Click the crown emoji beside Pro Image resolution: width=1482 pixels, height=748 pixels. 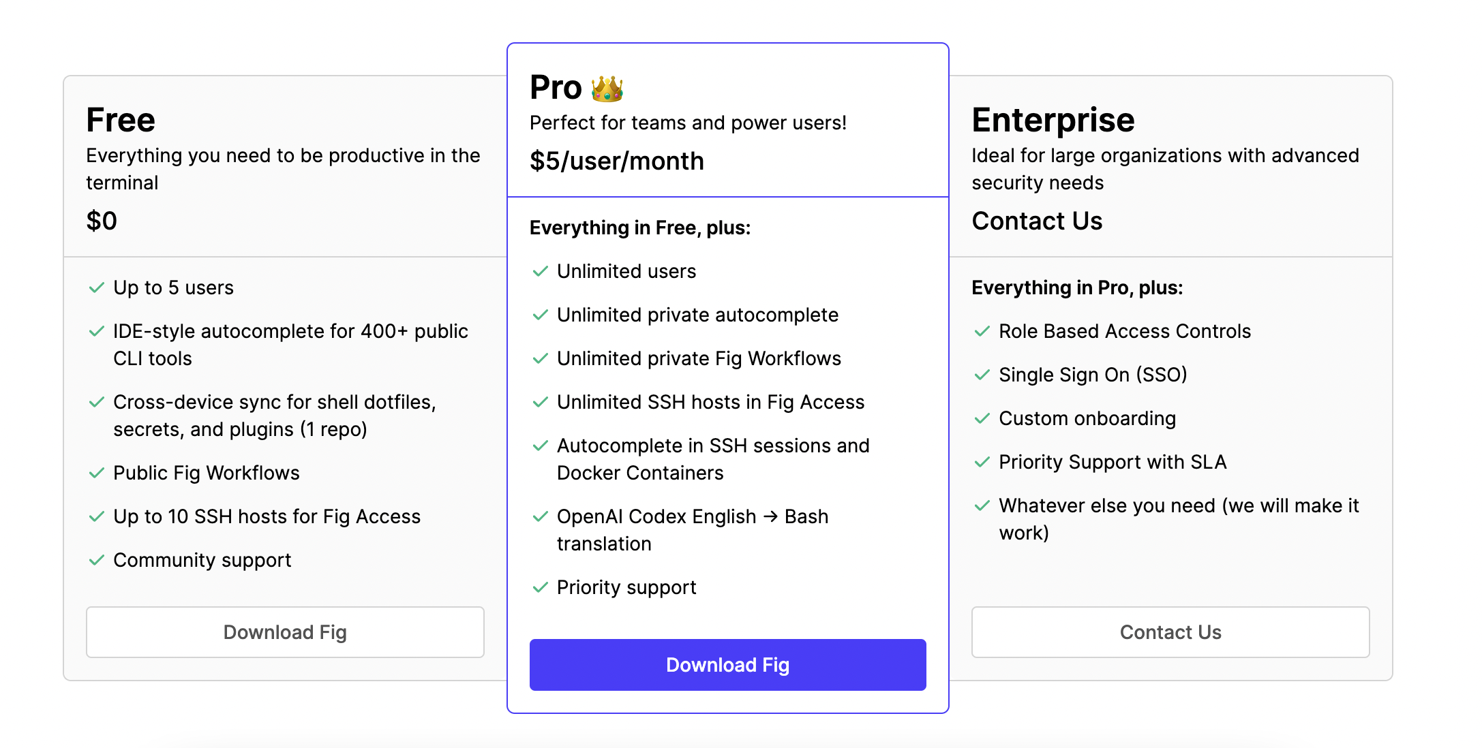[607, 89]
